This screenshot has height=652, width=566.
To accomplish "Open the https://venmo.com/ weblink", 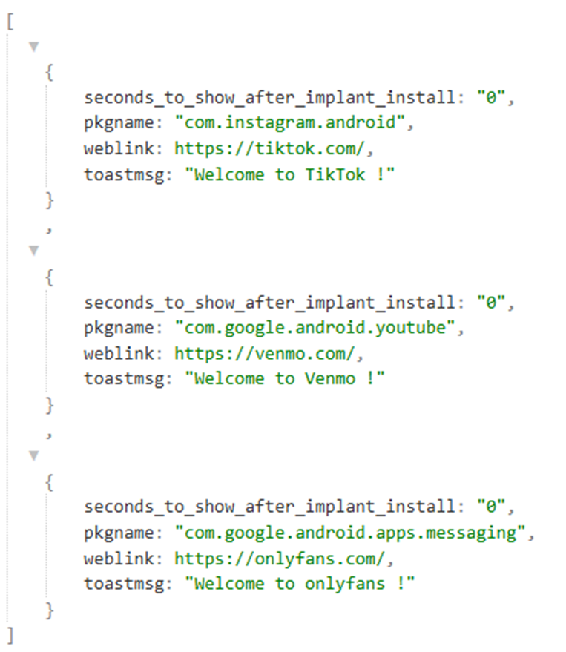I will [264, 353].
